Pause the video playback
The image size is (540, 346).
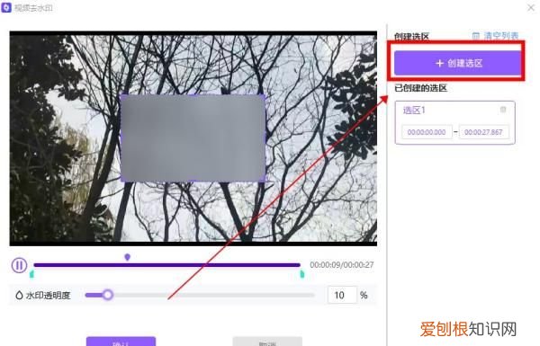click(19, 265)
